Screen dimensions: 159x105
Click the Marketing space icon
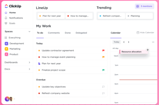tap(7, 49)
